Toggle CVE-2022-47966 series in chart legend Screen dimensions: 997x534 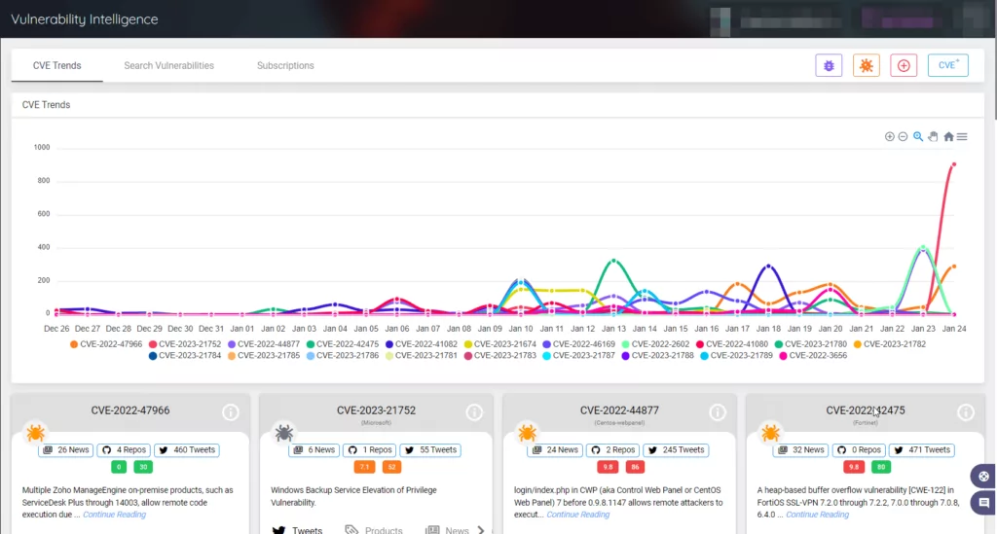click(x=106, y=344)
